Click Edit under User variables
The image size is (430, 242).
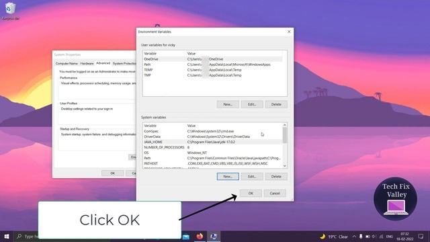click(x=252, y=104)
